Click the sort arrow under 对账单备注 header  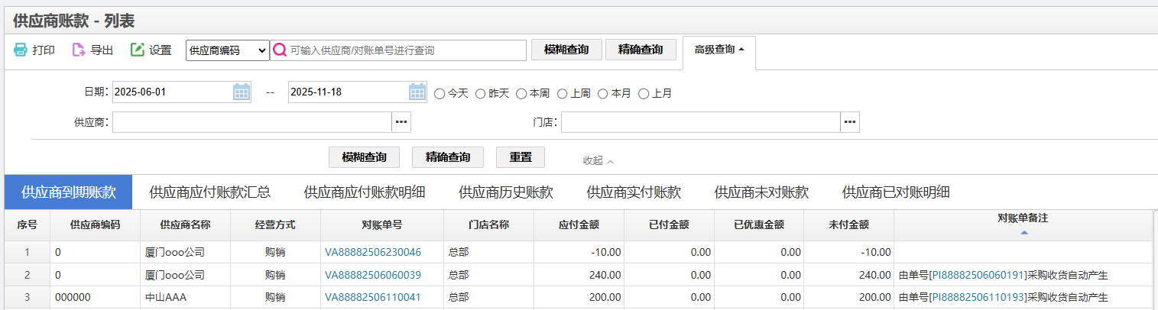pos(1023,232)
